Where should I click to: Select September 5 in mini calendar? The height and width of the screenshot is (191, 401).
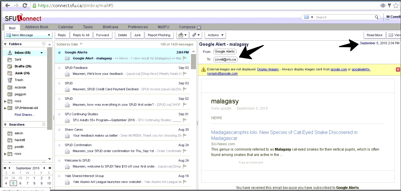(13, 183)
